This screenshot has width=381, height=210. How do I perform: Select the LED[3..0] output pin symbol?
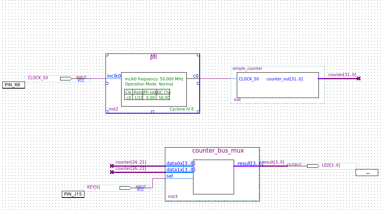[313, 166]
